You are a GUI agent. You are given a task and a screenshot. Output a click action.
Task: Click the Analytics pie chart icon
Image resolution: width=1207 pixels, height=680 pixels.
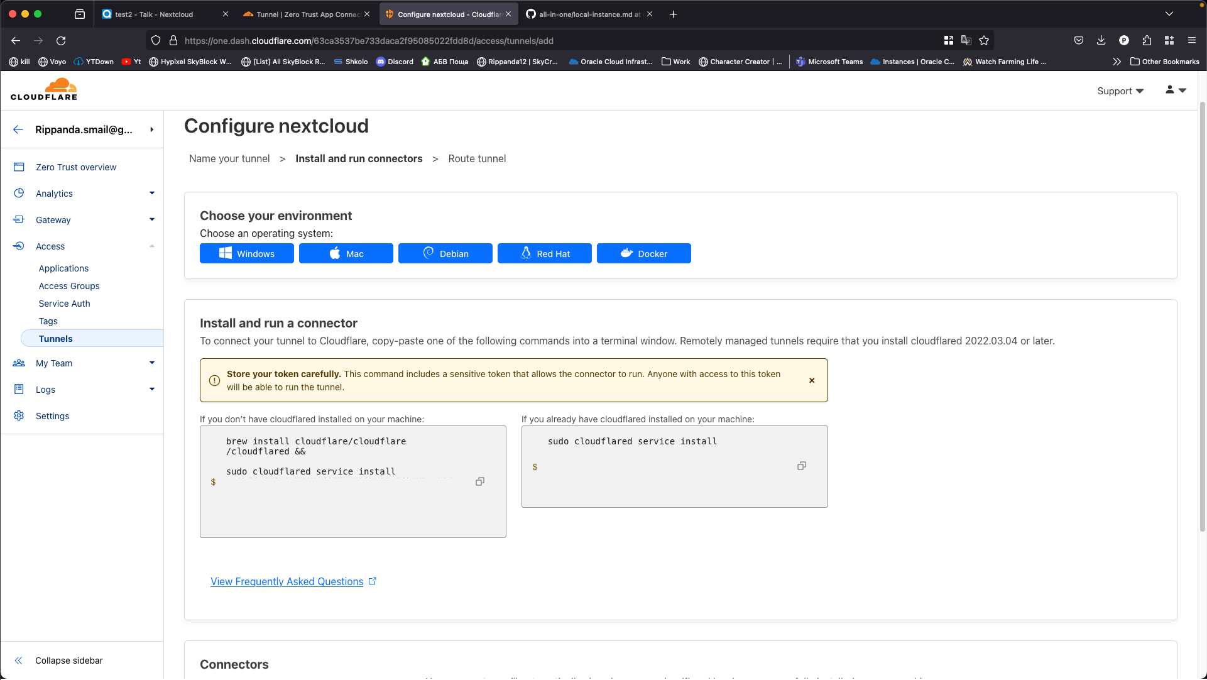point(19,193)
